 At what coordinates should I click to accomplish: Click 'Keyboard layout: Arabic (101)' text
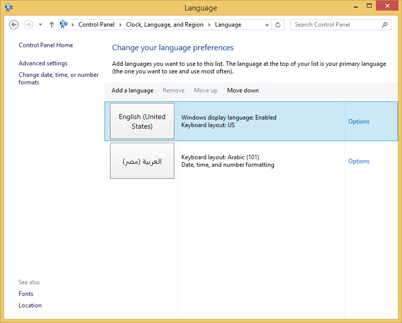220,157
